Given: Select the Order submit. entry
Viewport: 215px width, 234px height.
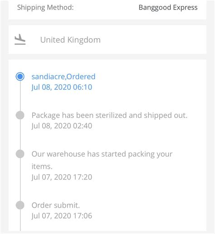Looking at the screenshot, I should click(x=55, y=205).
